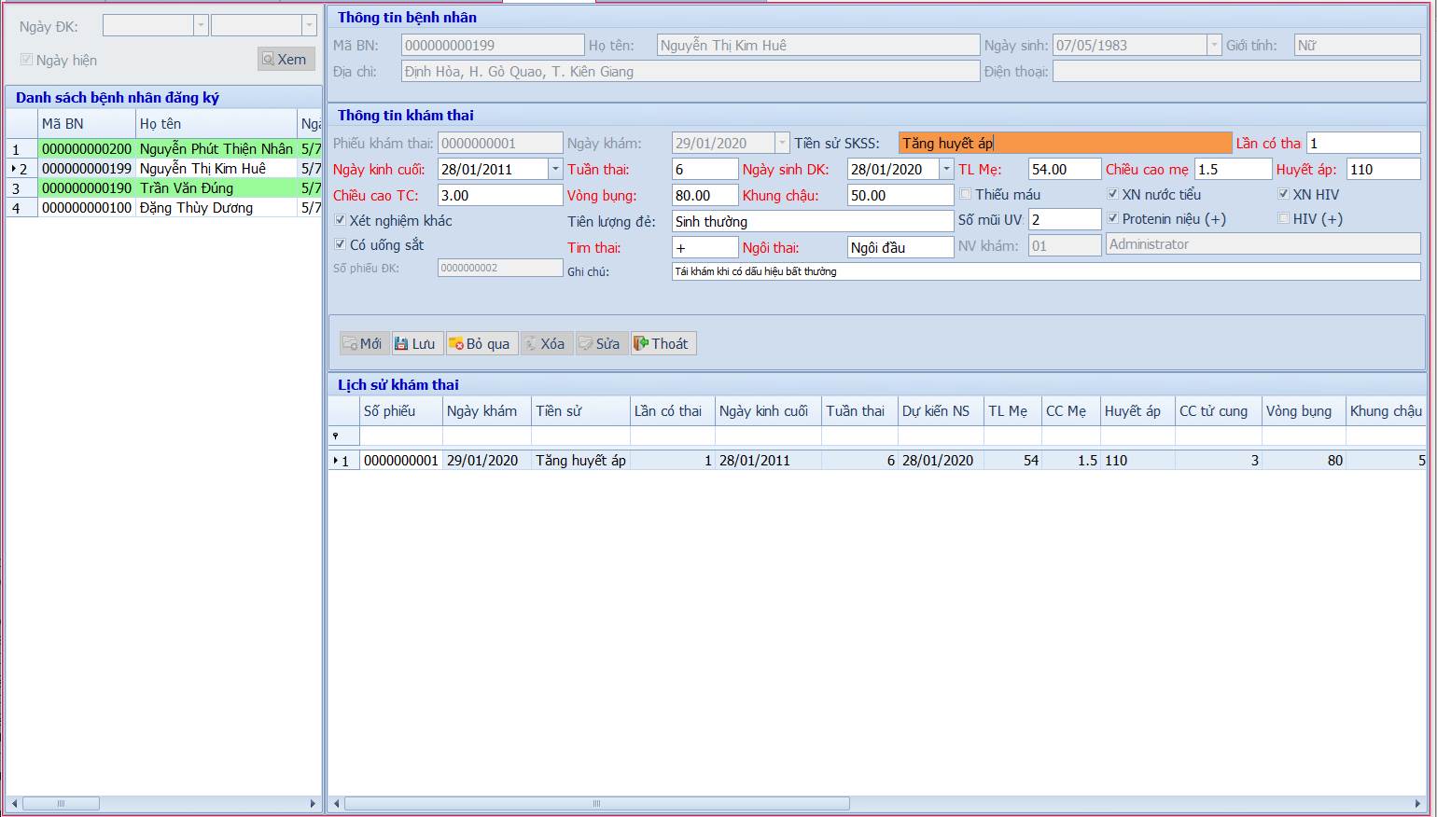Click history grid horizontal scrollbar thumb

[597, 803]
